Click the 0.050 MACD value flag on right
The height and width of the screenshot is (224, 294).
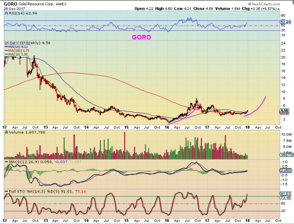[x=285, y=170]
